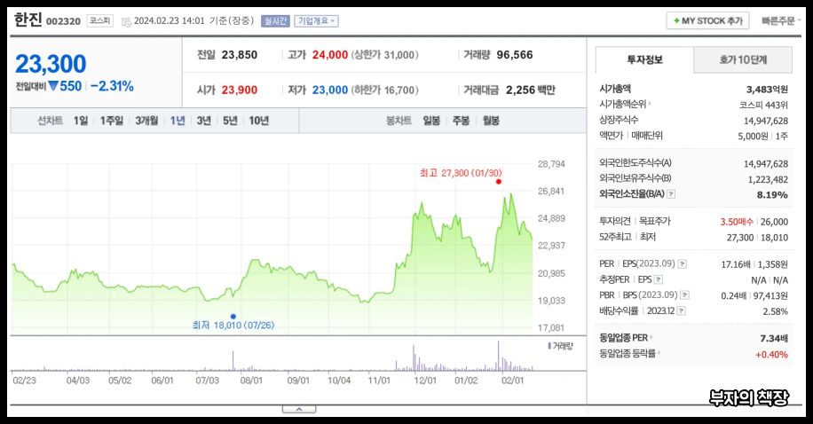
Task: Open help icon next to PER EPS(2023.09)
Action: 683,263
